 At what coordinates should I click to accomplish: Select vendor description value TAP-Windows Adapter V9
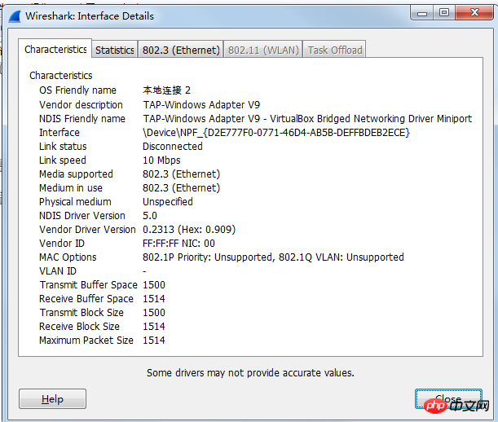click(x=201, y=105)
